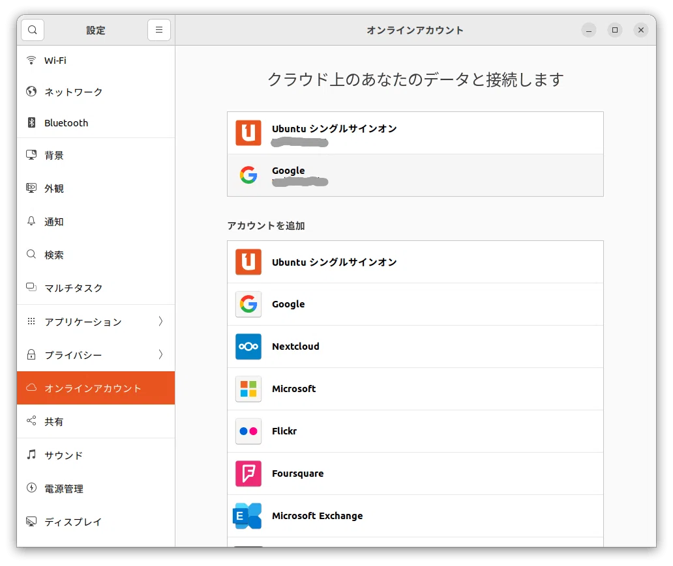Click the 通知 bell icon

31,221
